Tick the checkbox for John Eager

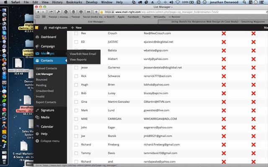coord(76,127)
